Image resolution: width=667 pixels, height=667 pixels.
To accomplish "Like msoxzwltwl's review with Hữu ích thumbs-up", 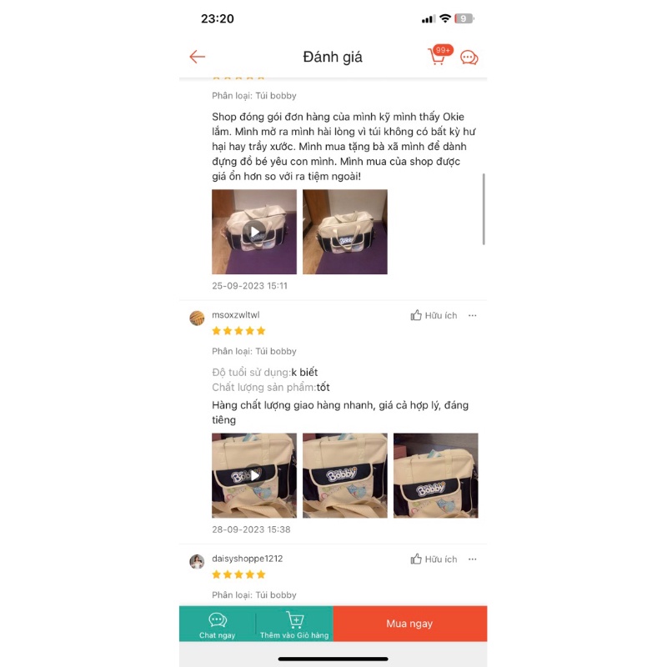I will tap(434, 315).
